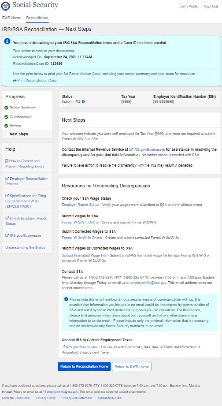This screenshot has height=406, width=222.
Task: Click the printer icon beside Print Reconciliation Case
Action: [15, 81]
